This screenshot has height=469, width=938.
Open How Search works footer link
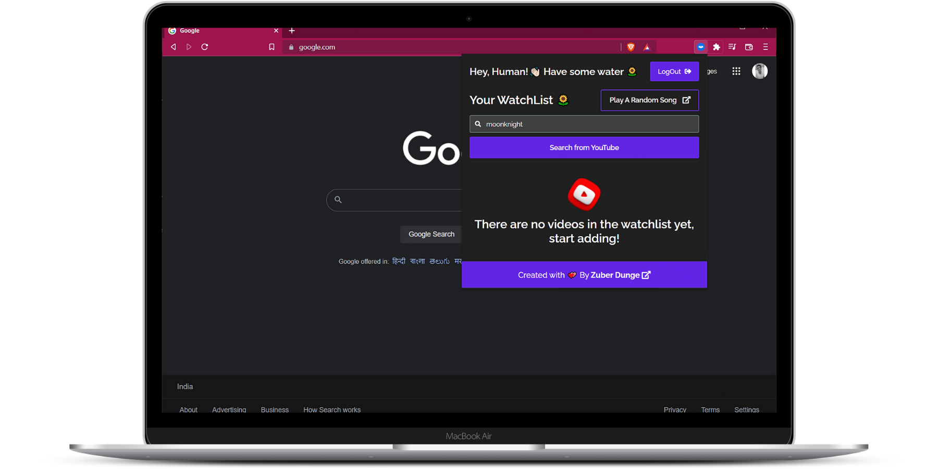332,410
